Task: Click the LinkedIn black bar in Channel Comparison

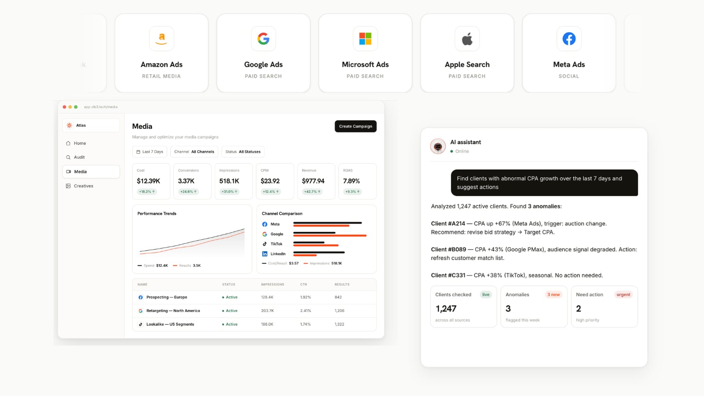Action: (319, 253)
